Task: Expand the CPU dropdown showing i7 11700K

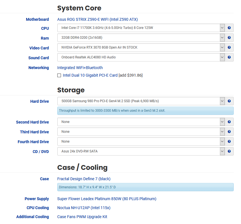Action: (x=141, y=28)
